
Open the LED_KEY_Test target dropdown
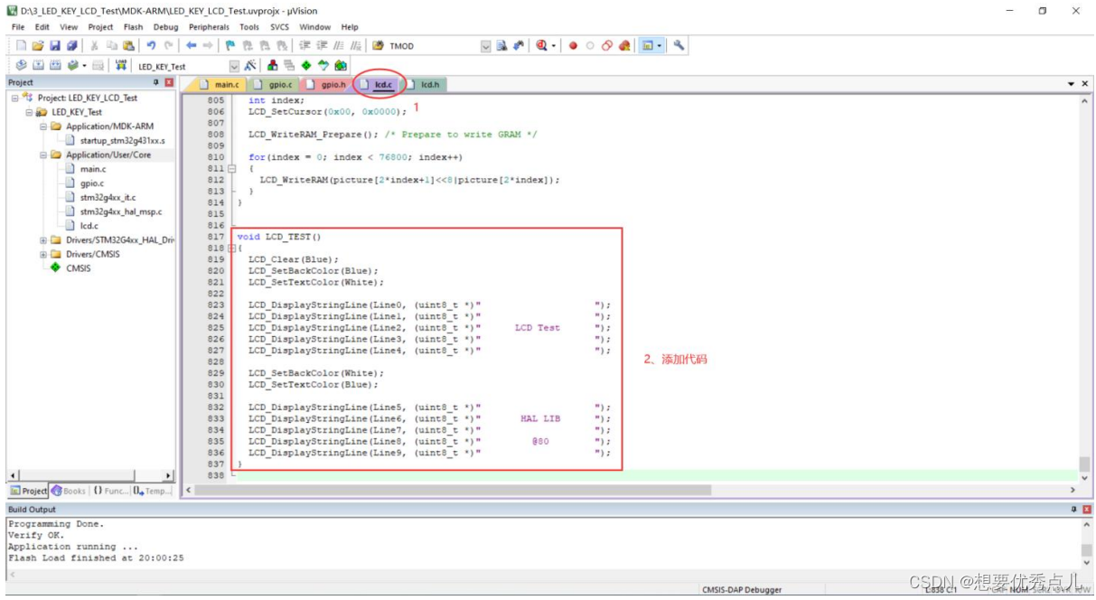pyautogui.click(x=234, y=65)
